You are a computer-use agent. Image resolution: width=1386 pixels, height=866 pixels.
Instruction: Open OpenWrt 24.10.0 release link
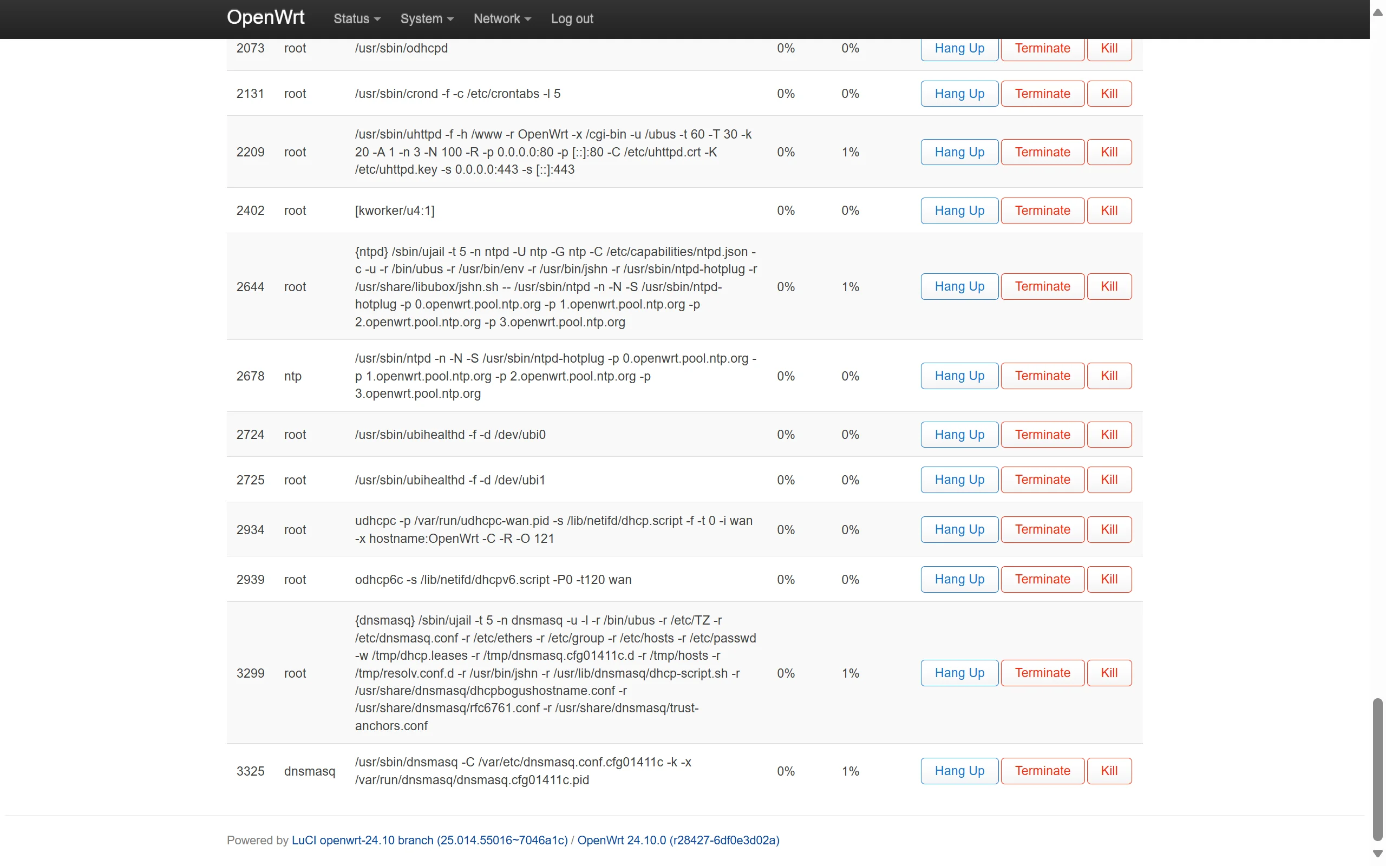click(678, 839)
